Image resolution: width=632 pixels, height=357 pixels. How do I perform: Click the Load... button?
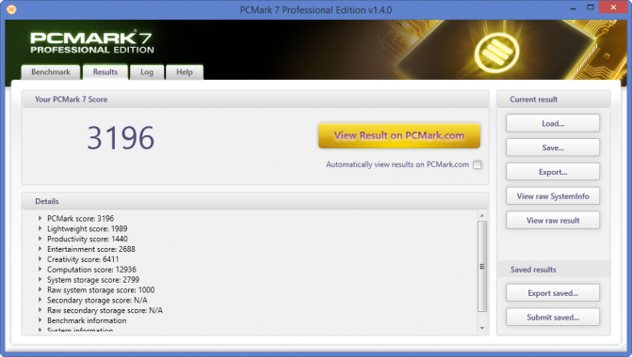[553, 123]
